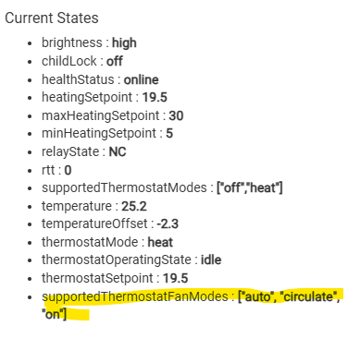The width and height of the screenshot is (360, 338).
Task: Click the Current States heading
Action: tap(52, 18)
